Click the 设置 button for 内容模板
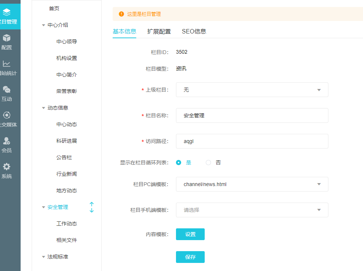 coord(190,234)
